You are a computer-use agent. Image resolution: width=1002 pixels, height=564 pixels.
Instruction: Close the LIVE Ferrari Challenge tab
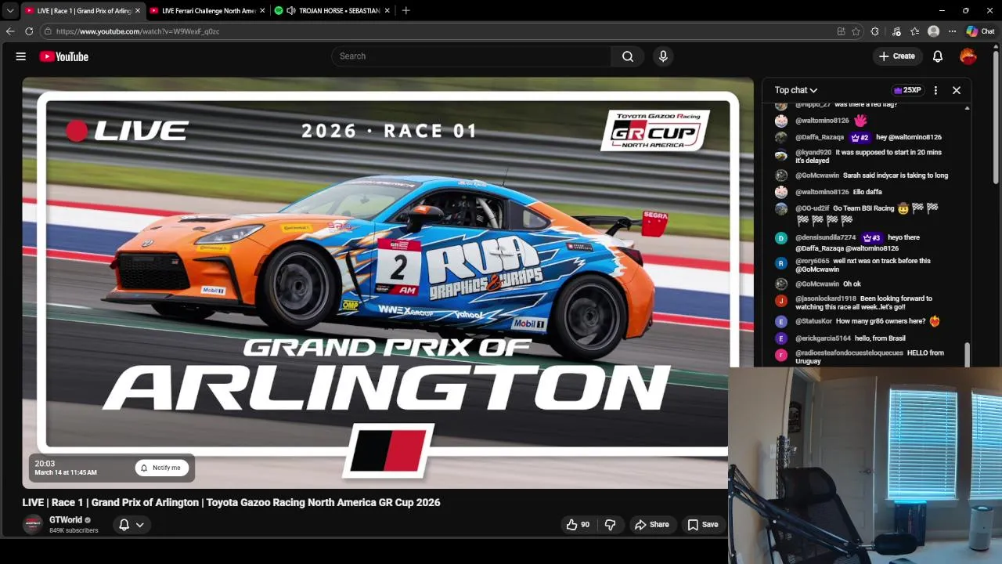point(262,11)
